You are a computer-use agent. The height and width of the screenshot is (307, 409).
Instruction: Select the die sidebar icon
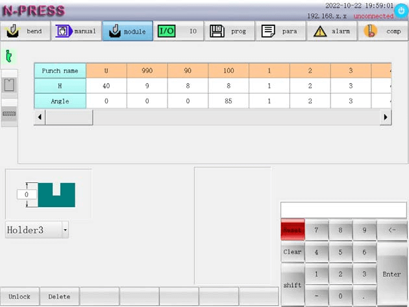pyautogui.click(x=9, y=85)
